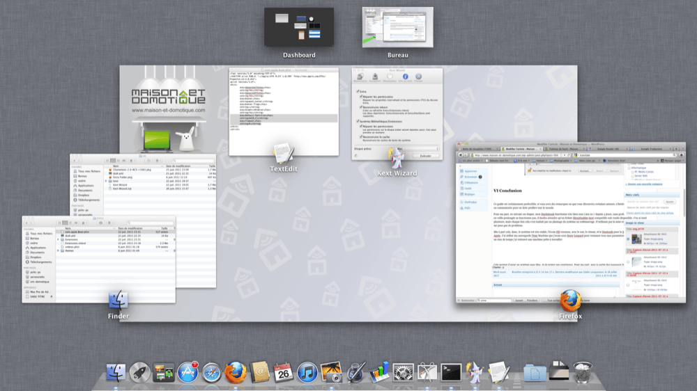Click the Firefox address bar

click(x=520, y=155)
